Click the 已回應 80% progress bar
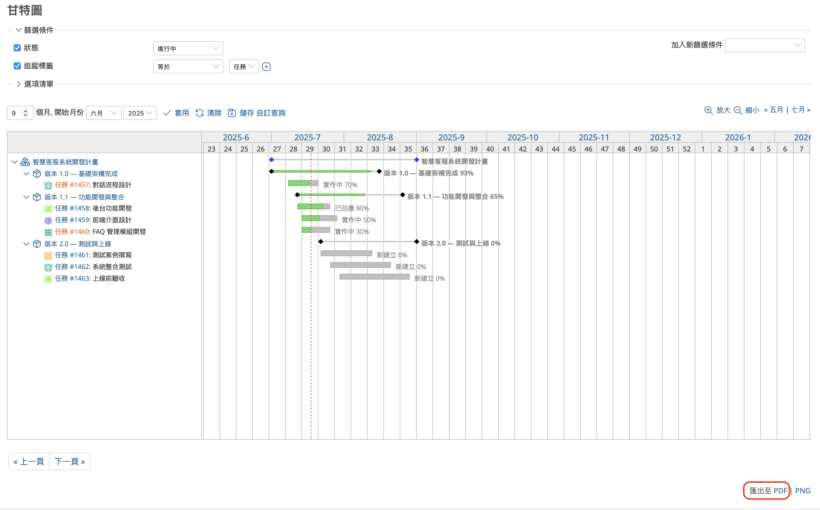 tap(313, 206)
